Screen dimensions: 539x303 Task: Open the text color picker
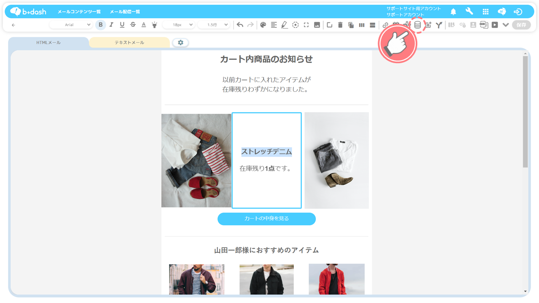click(x=144, y=25)
